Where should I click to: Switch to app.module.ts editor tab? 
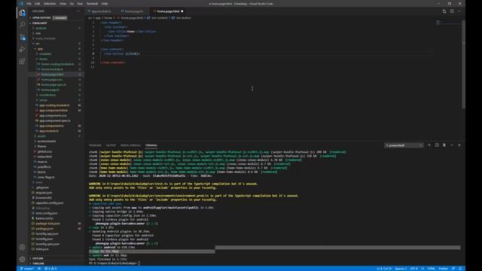(x=101, y=11)
